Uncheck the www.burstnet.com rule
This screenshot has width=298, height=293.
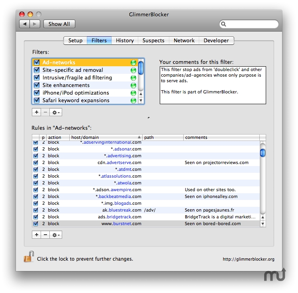(x=35, y=224)
